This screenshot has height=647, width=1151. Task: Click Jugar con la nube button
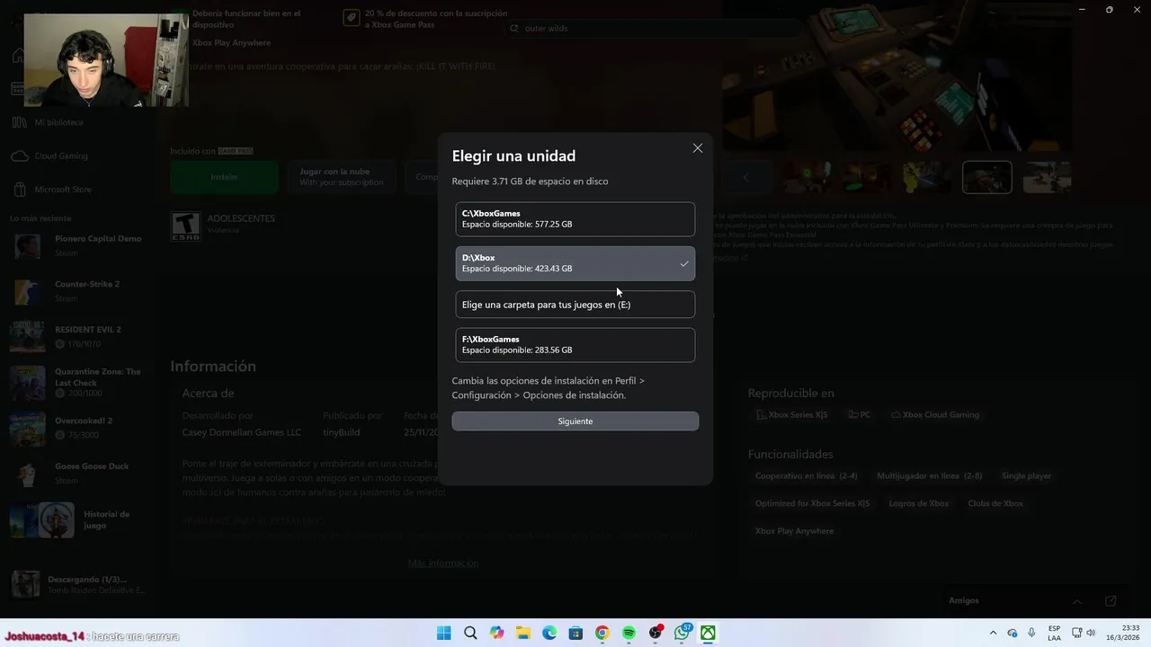point(342,177)
